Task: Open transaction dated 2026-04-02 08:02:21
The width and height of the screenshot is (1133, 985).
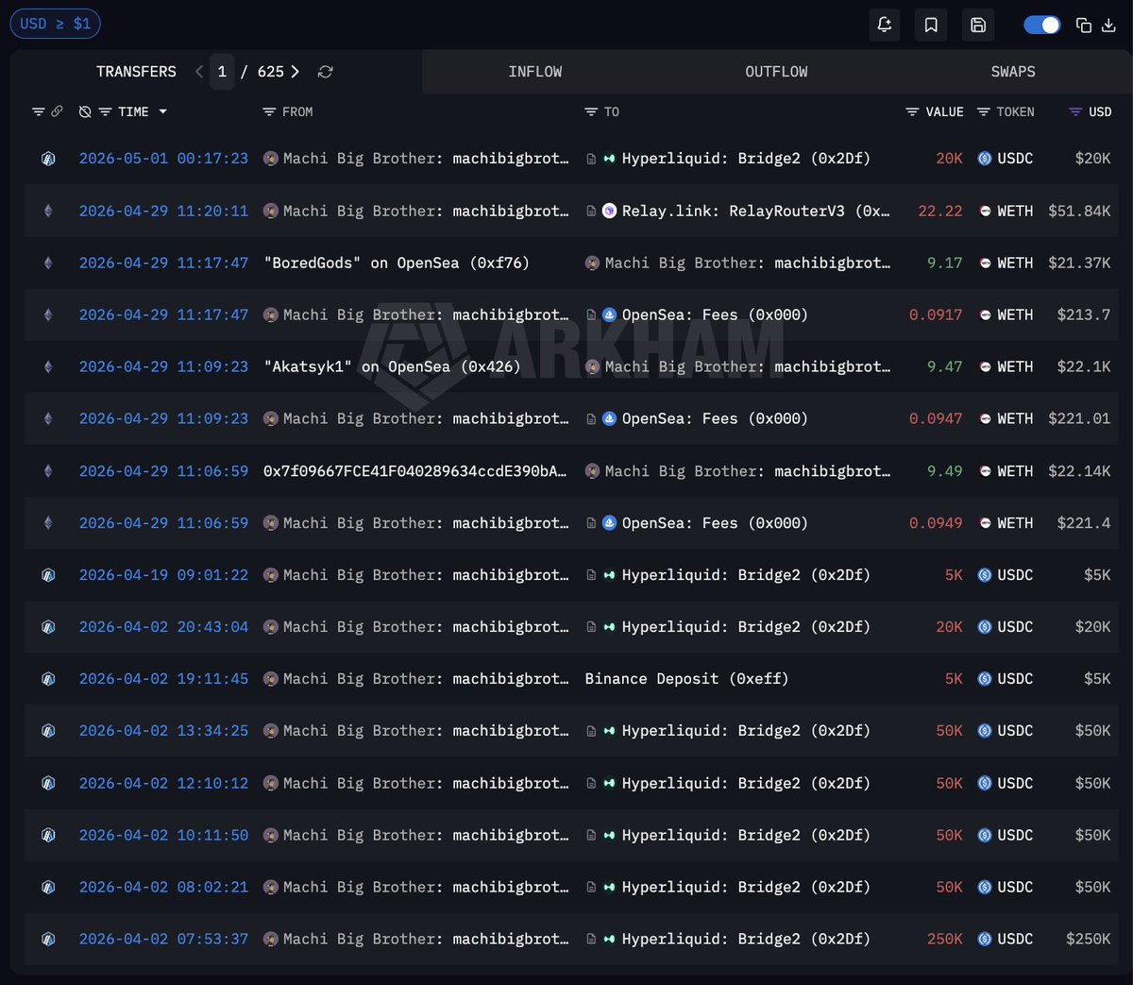Action: pos(163,888)
